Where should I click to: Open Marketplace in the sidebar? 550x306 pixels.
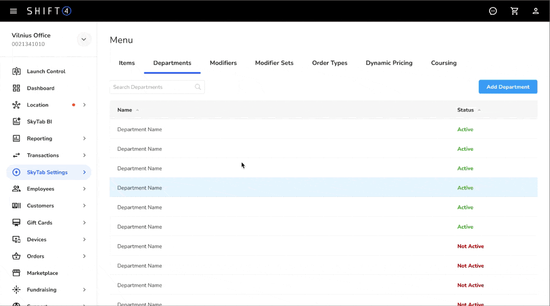(42, 273)
